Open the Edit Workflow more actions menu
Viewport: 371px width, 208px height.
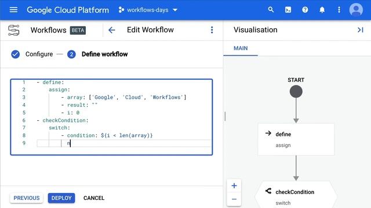[212, 29]
